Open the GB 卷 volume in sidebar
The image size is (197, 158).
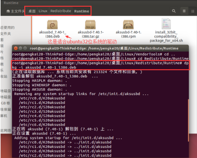5,103
